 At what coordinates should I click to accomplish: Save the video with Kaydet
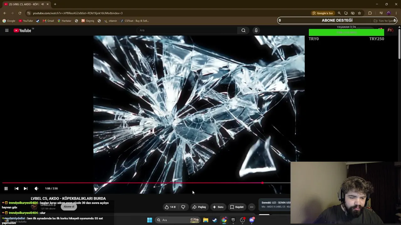coord(237,207)
